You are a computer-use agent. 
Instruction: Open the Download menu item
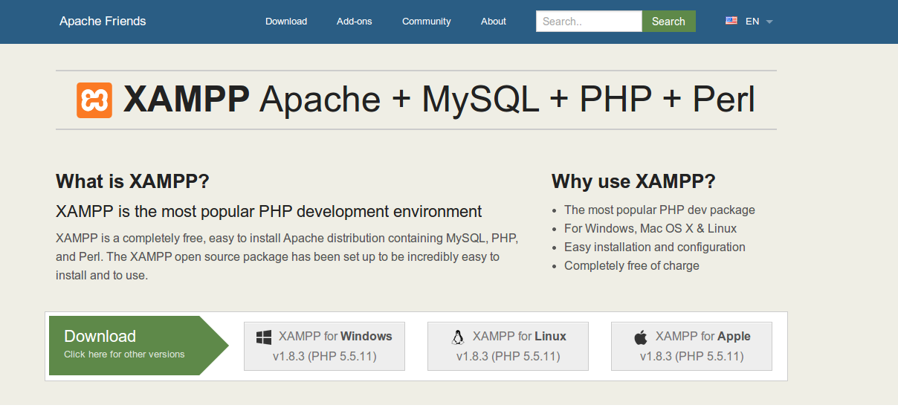[x=286, y=22]
